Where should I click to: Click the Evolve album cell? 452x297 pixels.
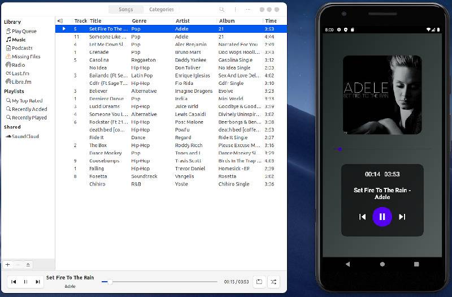225,91
